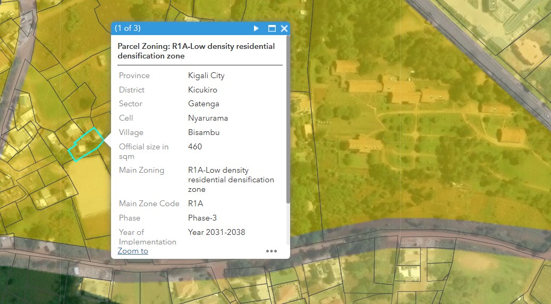Click the (1 of 3) feature counter

pos(128,28)
